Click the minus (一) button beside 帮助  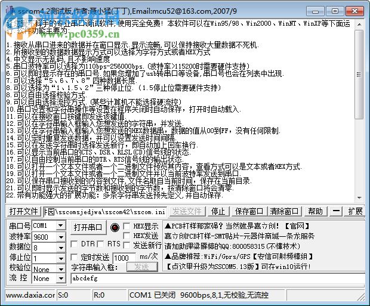point(336,211)
